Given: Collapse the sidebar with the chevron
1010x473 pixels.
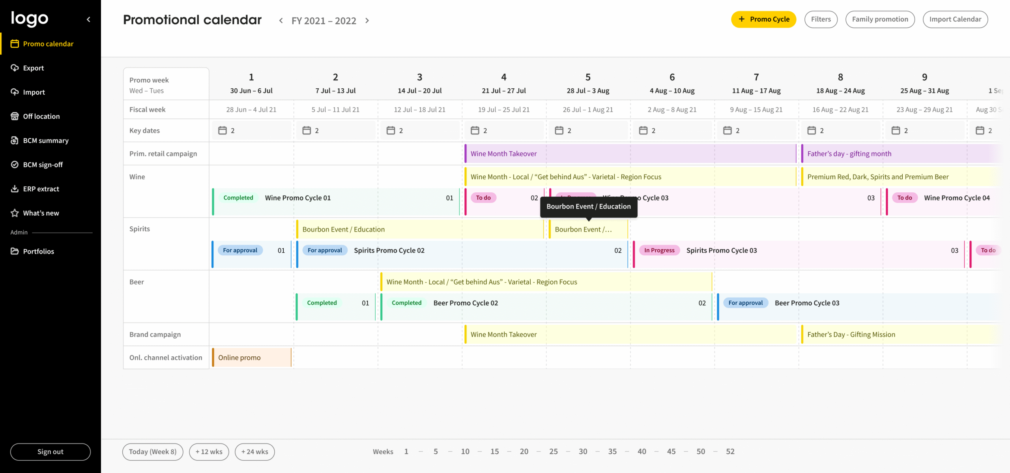Looking at the screenshot, I should tap(89, 19).
